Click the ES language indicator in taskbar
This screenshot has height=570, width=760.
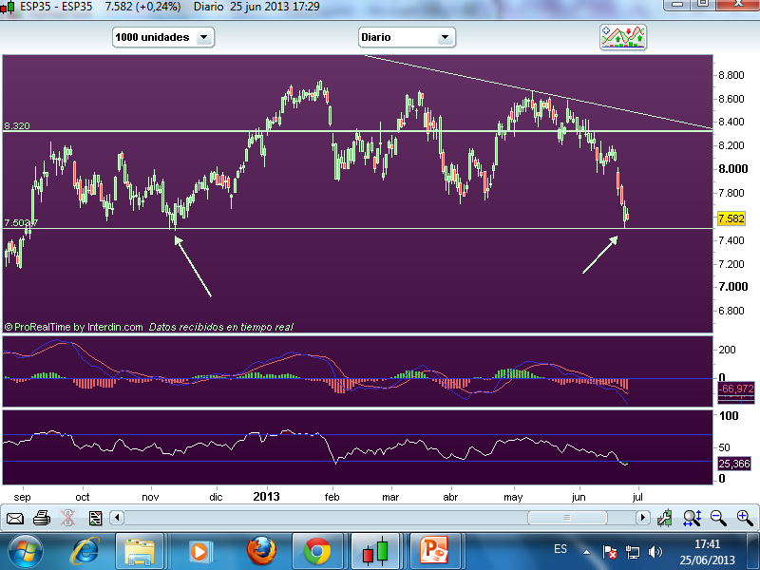coord(560,549)
